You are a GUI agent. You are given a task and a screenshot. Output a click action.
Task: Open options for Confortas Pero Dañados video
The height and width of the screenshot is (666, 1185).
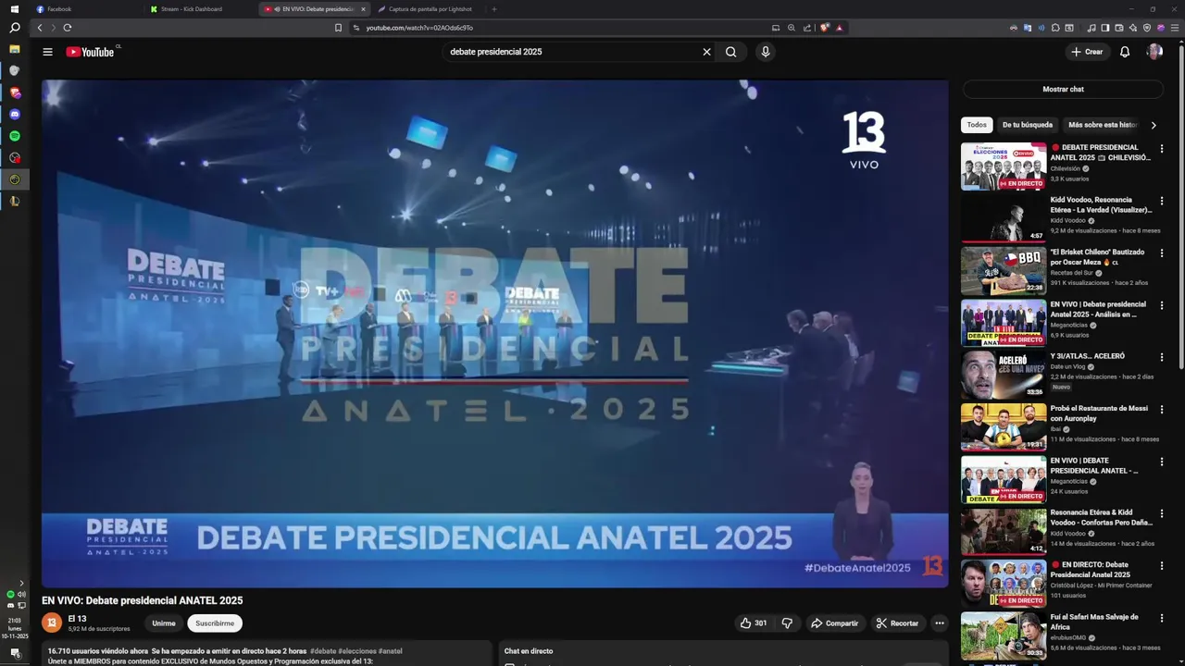click(x=1162, y=512)
